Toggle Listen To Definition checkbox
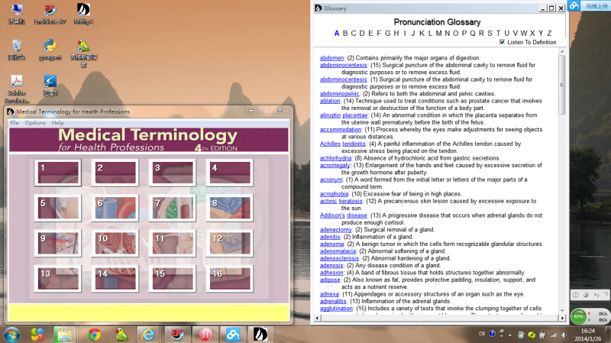 coord(502,42)
